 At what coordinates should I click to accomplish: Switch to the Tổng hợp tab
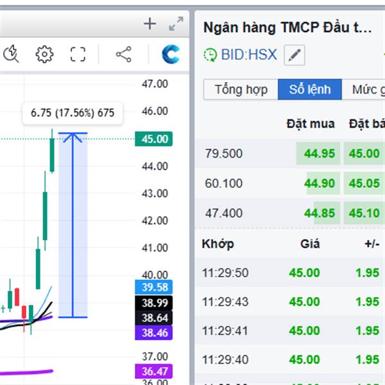pos(241,89)
